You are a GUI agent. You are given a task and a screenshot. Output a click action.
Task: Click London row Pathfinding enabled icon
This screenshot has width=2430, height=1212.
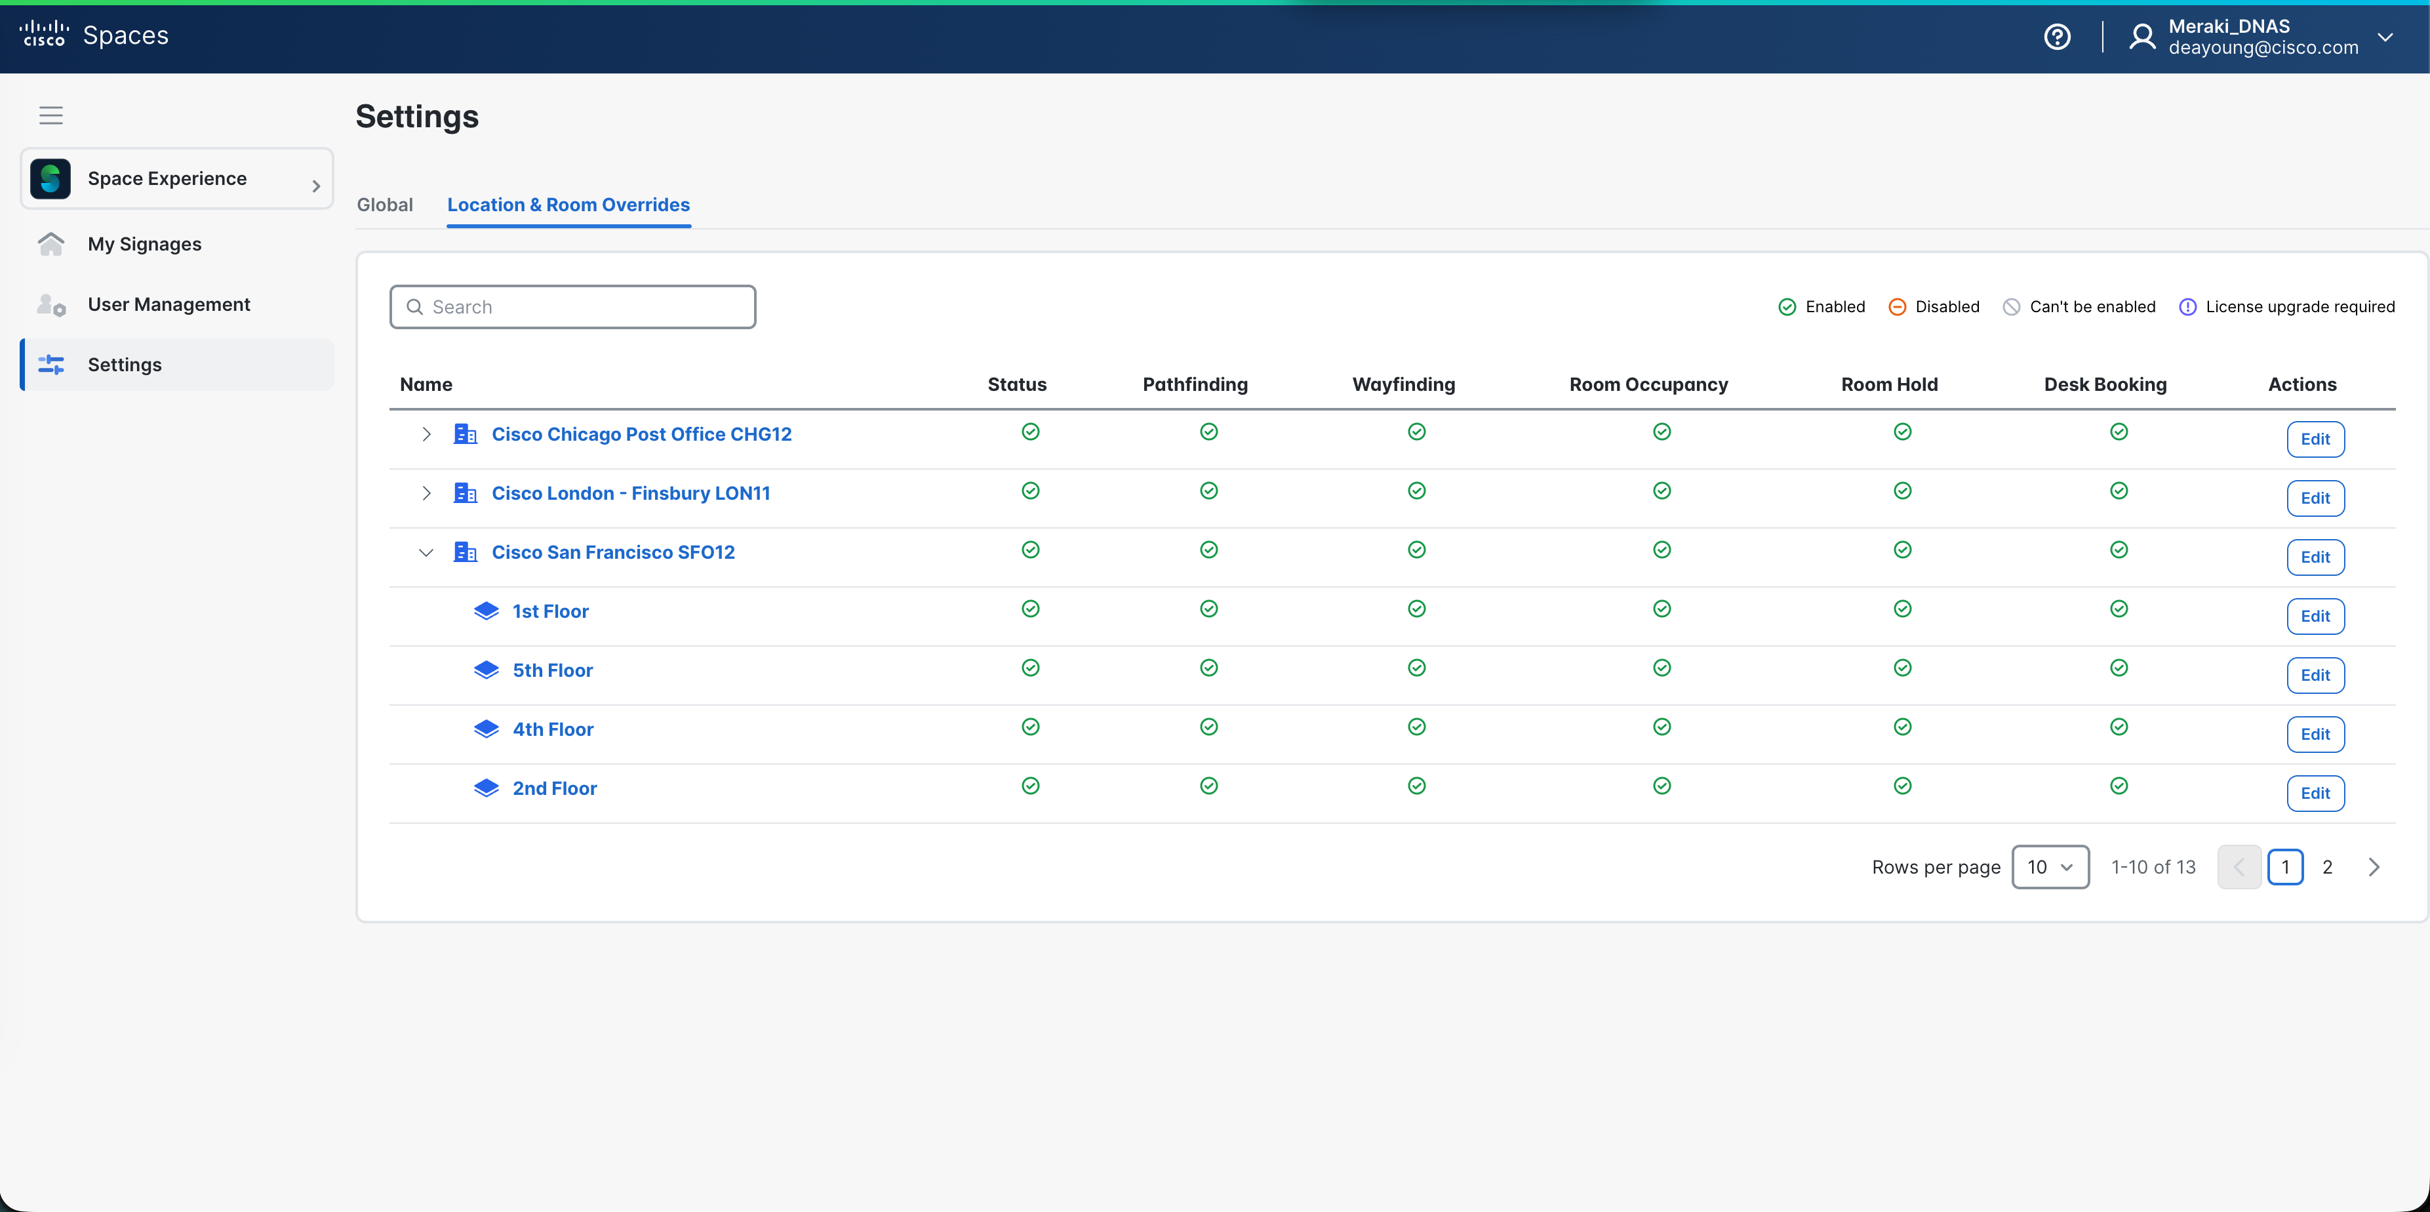(1208, 491)
